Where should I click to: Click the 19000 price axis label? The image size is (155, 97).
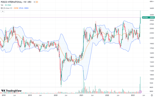(x=152, y=44)
